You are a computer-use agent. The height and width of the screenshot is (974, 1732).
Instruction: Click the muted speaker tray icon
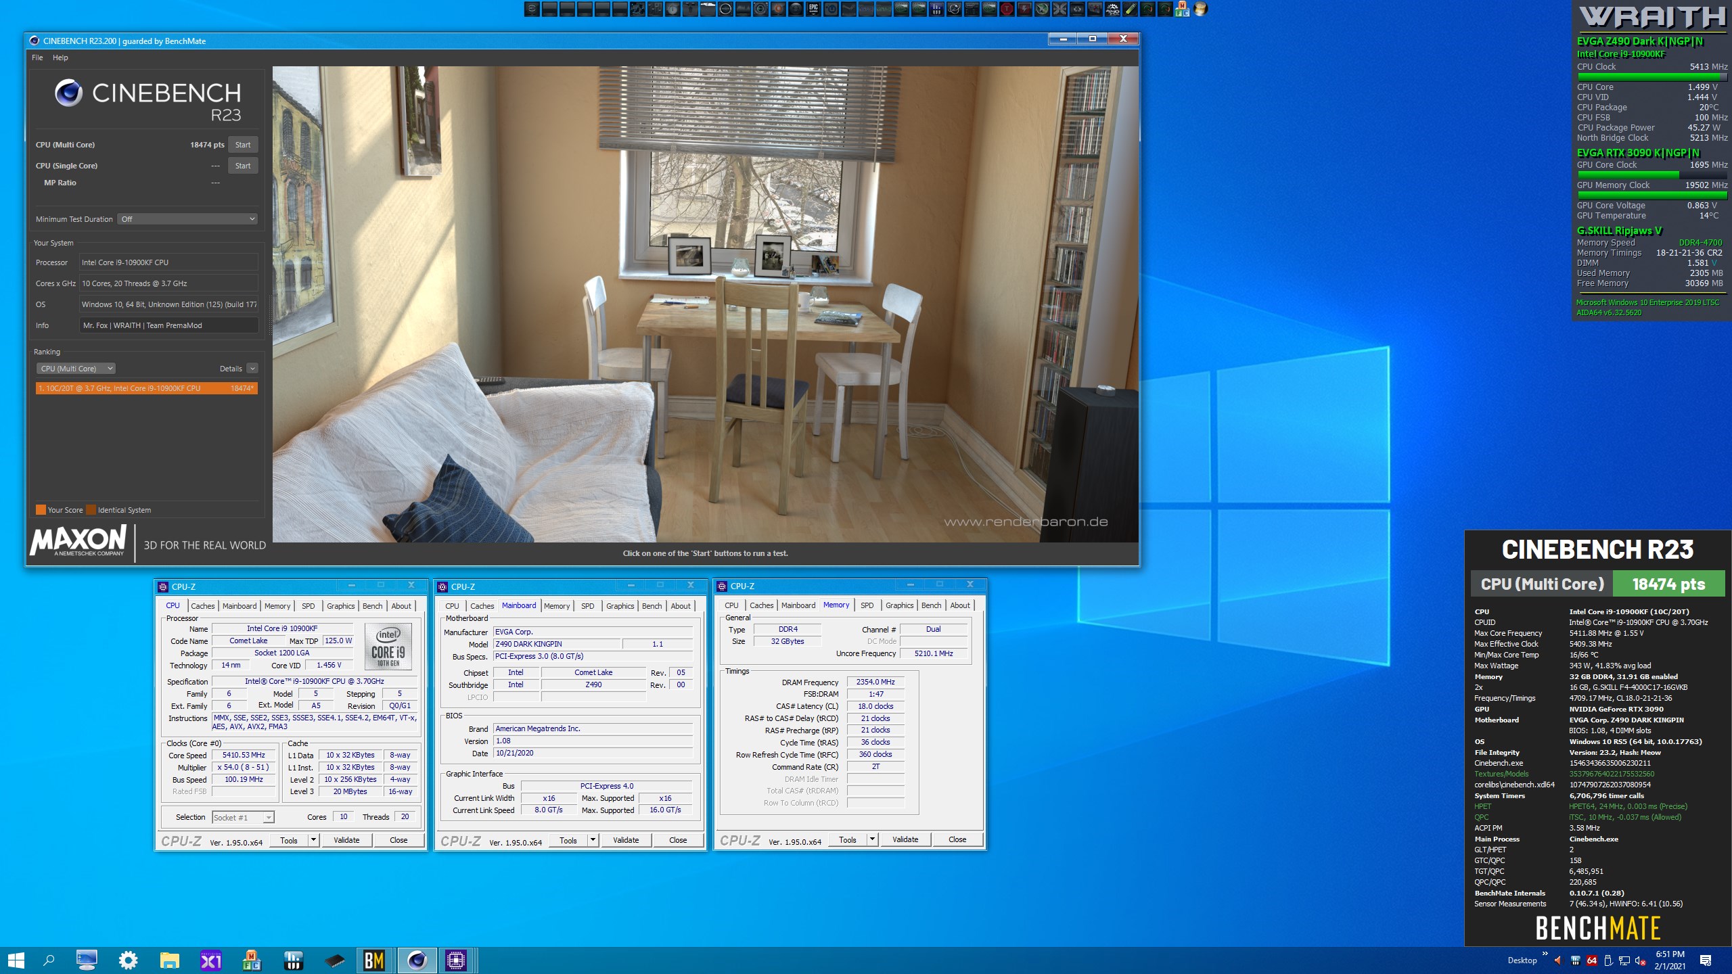click(1640, 960)
